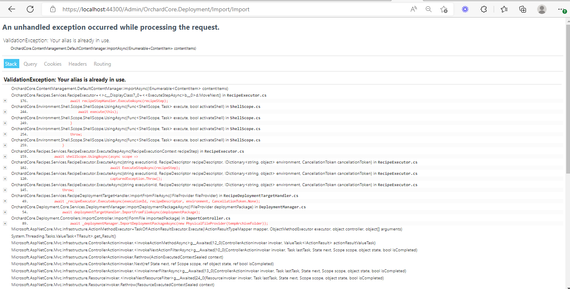Expand stack frame at line 244
Image resolution: width=570 pixels, height=289 pixels.
4,112
